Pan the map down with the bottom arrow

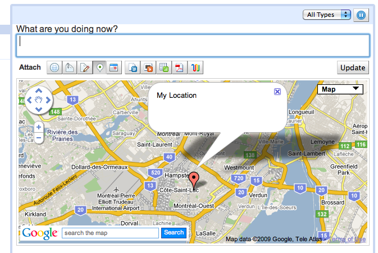[x=39, y=110]
